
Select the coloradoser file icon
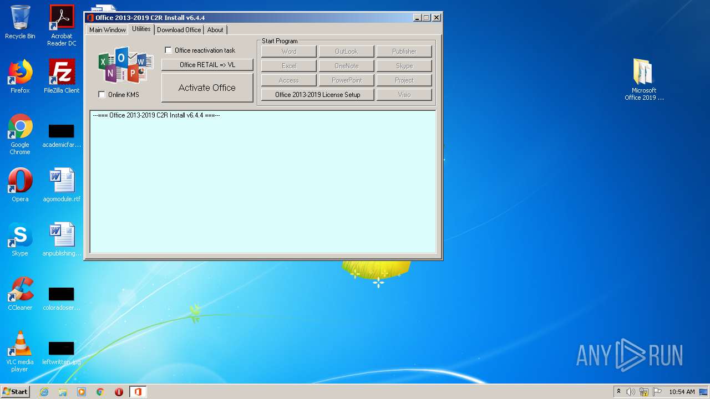[x=62, y=299]
